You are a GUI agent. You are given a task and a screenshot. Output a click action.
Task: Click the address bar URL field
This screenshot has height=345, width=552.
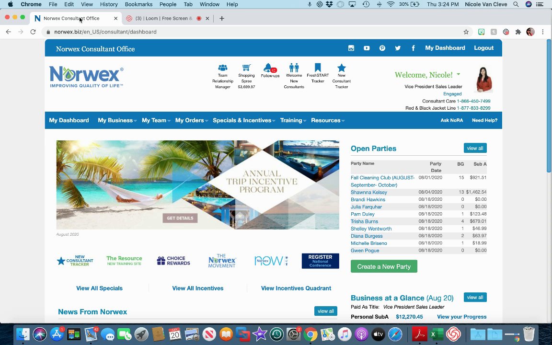click(x=253, y=32)
